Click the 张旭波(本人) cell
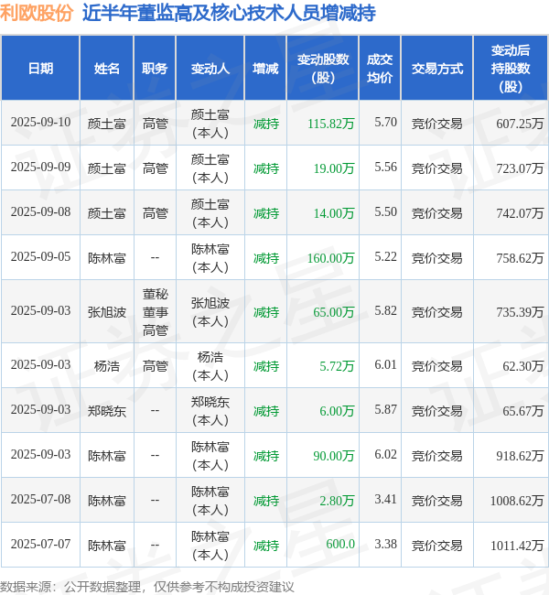The image size is (549, 595). tap(210, 311)
